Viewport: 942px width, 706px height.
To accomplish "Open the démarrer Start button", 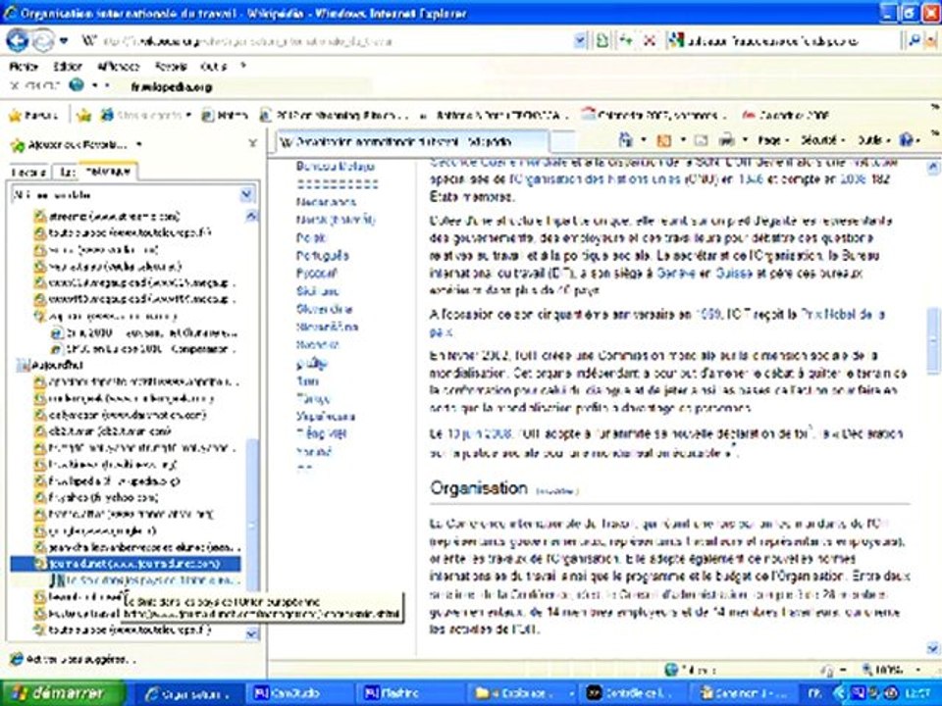I will pos(63,693).
